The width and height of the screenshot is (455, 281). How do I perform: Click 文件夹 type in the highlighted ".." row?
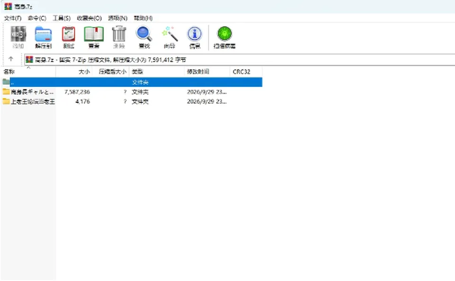[140, 82]
